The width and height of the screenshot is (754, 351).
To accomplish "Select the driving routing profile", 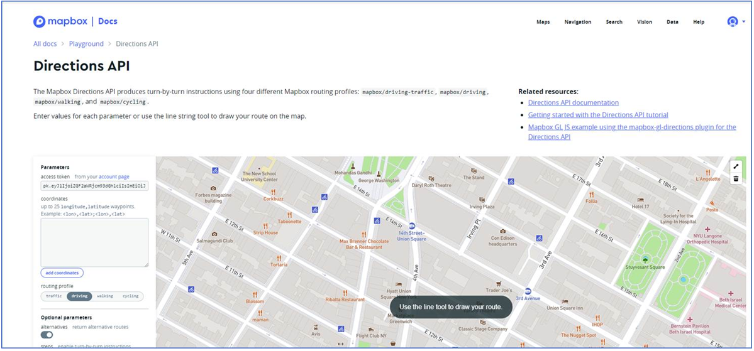I will (79, 296).
